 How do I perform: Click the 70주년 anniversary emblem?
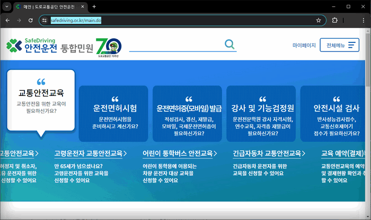tap(109, 46)
